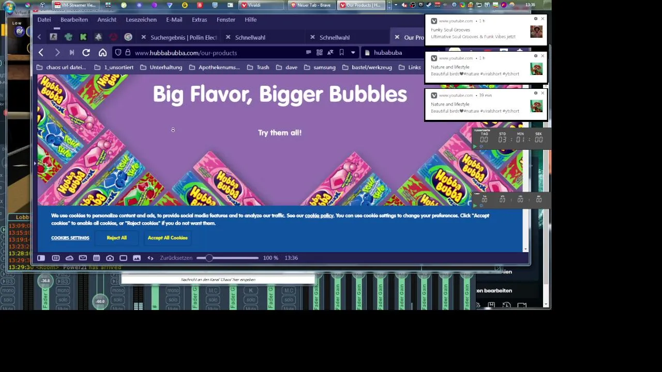Viewport: 662px width, 372px height.
Task: Expand the 1_unsortiert bookmark folder
Action: click(x=114, y=67)
